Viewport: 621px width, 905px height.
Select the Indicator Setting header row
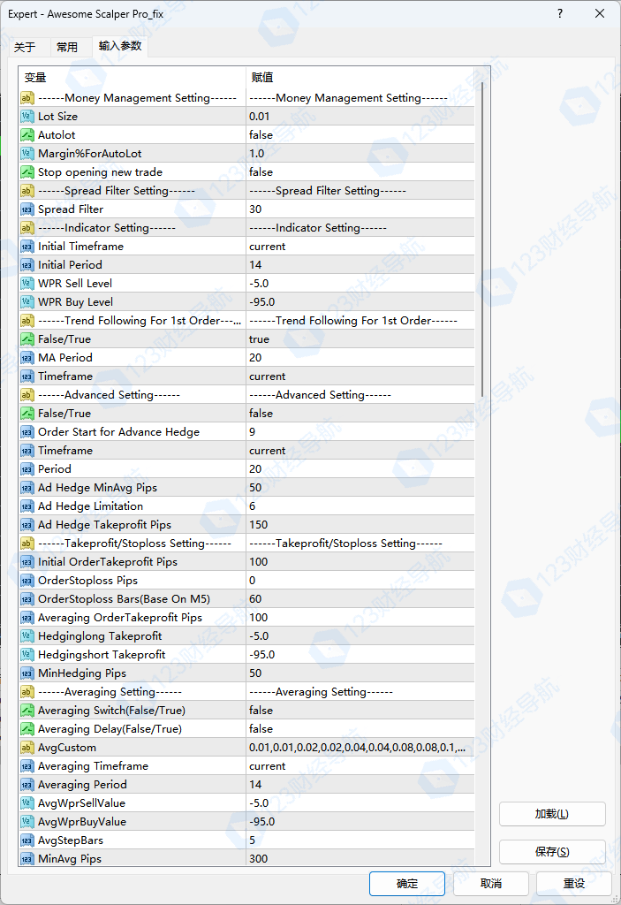247,228
